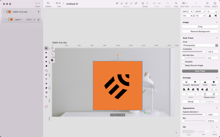Pick the Shape ellipse tool
The height and width of the screenshot is (137, 220).
[46, 70]
